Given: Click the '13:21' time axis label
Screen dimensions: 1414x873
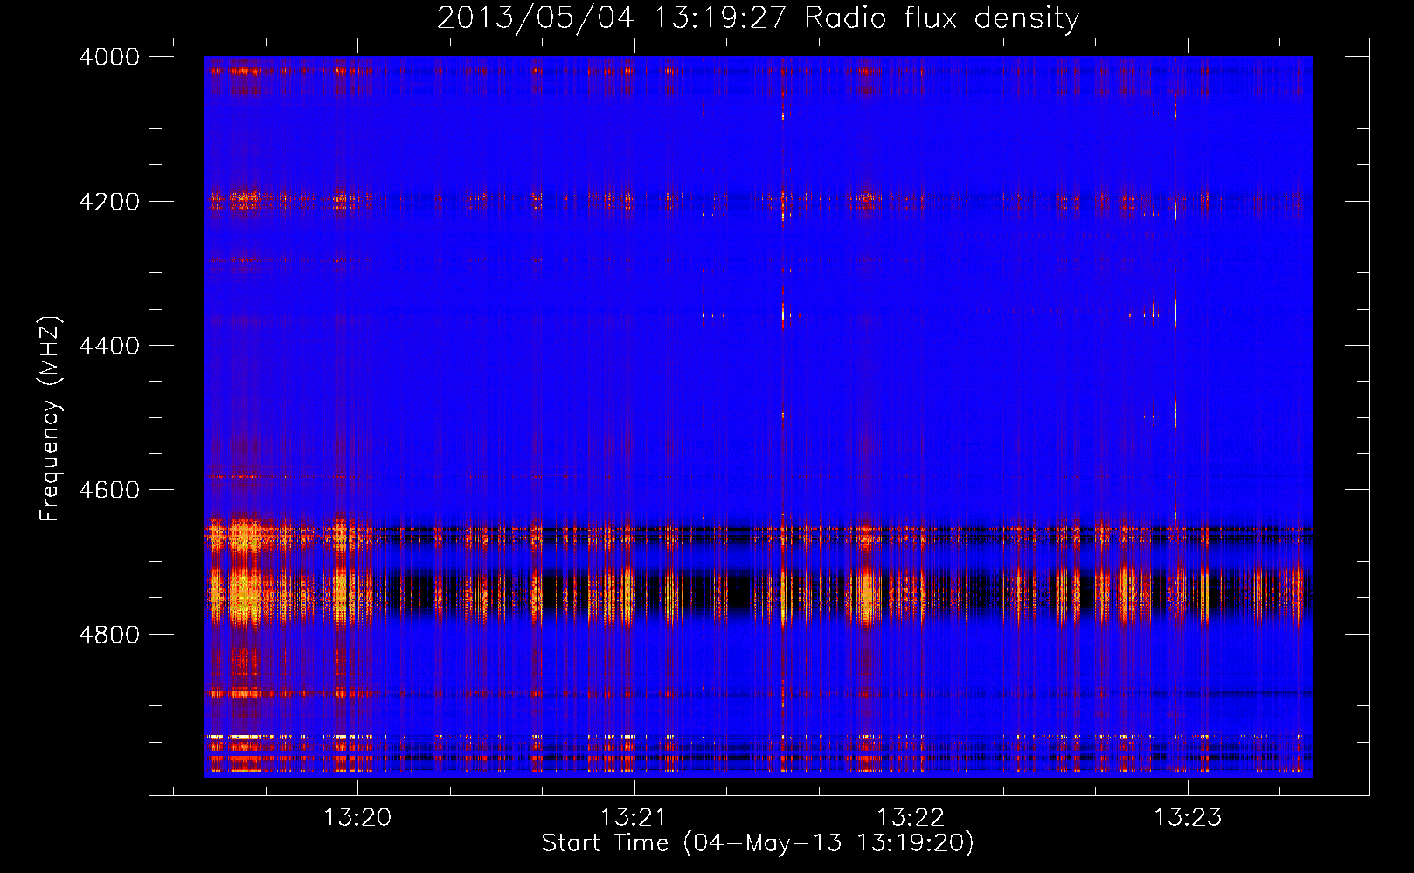Looking at the screenshot, I should 634,818.
